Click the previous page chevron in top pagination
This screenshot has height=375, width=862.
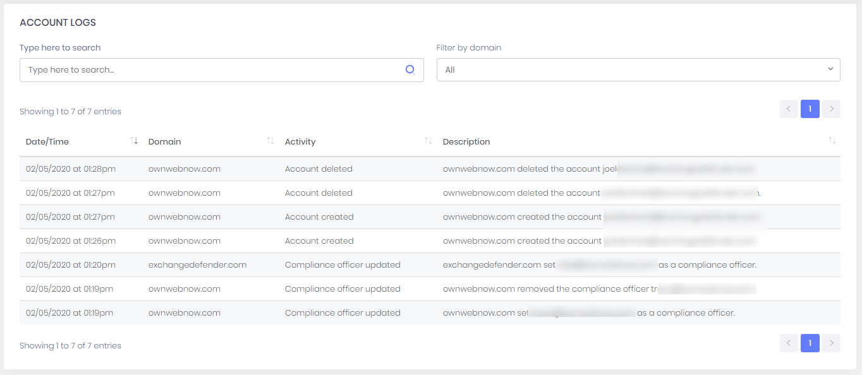click(788, 109)
